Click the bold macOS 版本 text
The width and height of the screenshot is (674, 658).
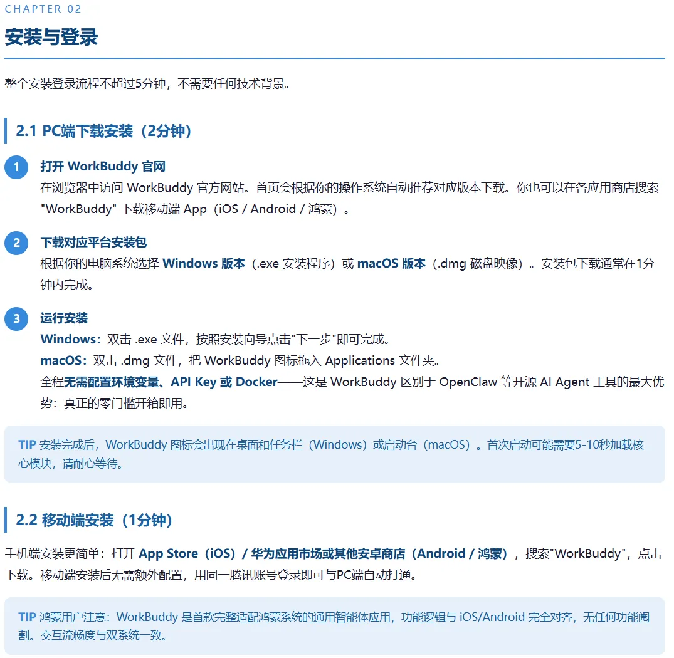pyautogui.click(x=392, y=263)
